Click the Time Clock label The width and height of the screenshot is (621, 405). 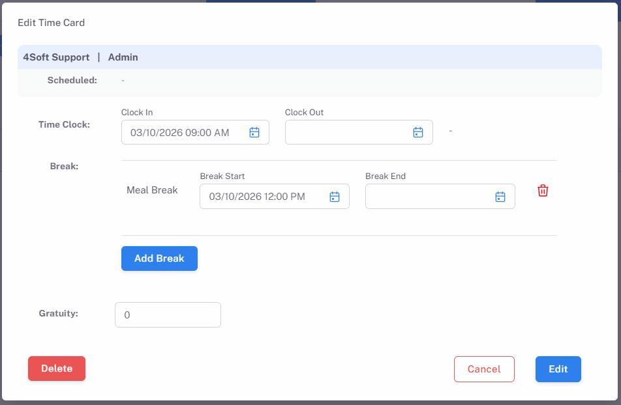tap(64, 124)
